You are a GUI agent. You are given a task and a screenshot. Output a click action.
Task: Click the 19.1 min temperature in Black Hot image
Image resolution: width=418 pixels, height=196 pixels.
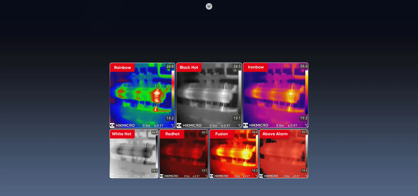coord(237,118)
